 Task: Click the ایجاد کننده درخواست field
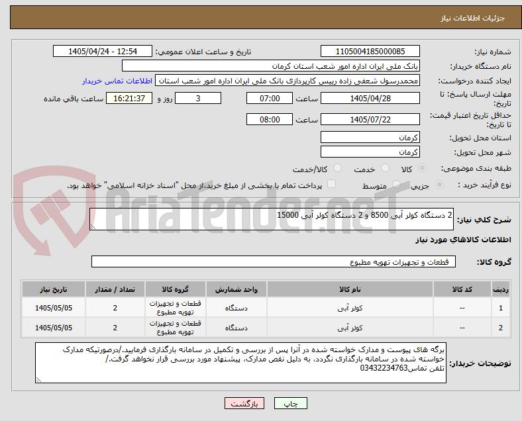(x=287, y=81)
